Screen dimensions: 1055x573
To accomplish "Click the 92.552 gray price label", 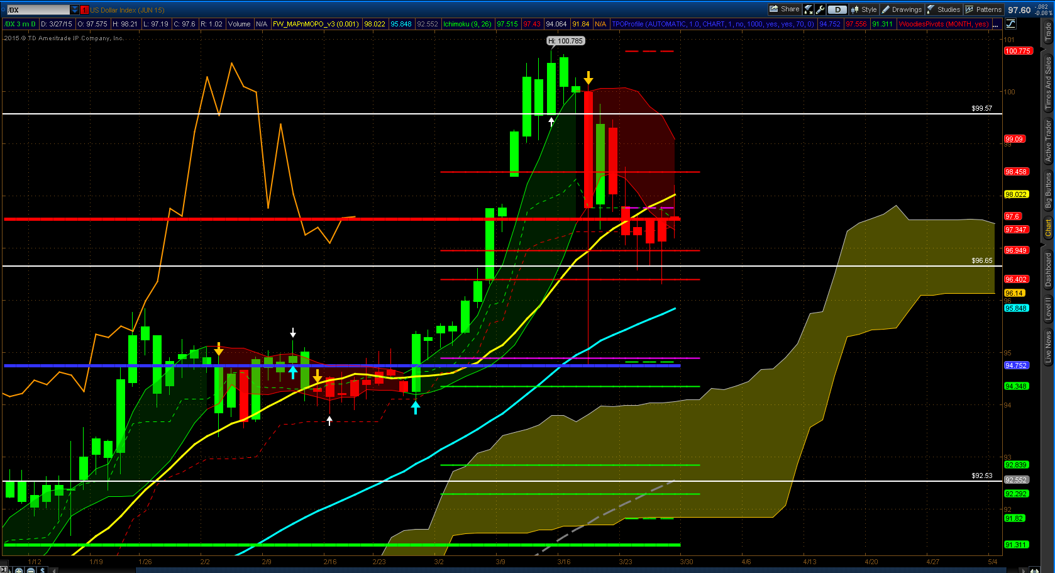I will pos(1016,480).
